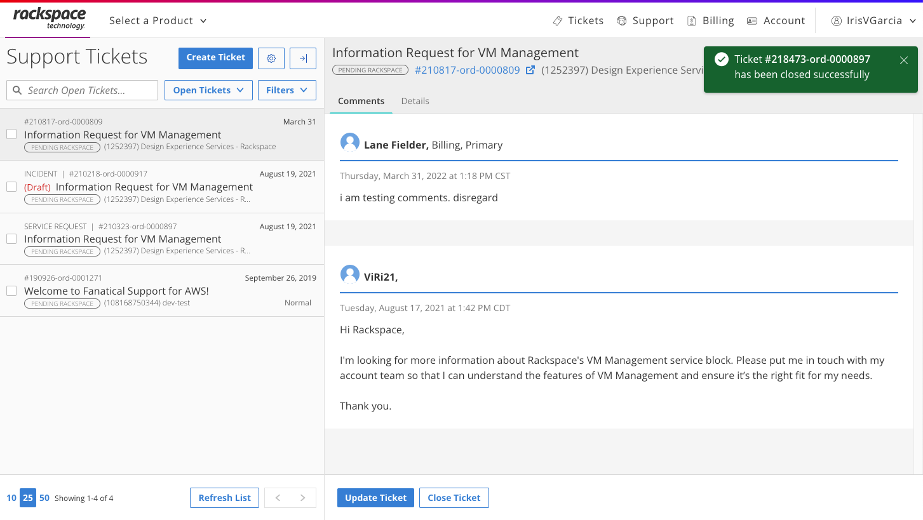Dismiss the ticket closed success notification

point(904,60)
